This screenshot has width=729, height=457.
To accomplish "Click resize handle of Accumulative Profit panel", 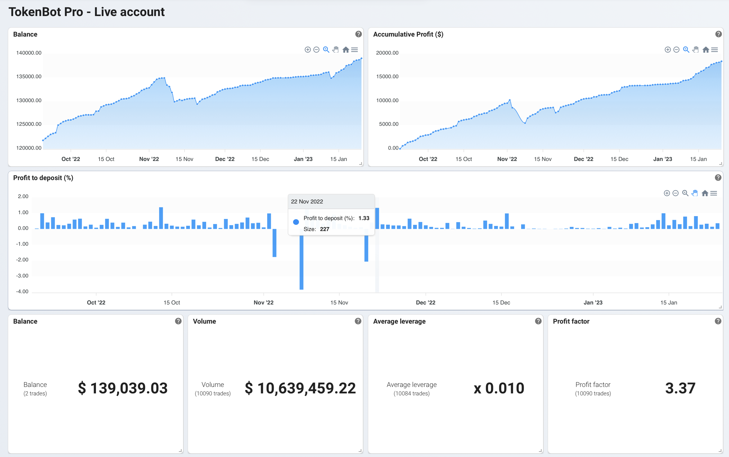I will [721, 163].
